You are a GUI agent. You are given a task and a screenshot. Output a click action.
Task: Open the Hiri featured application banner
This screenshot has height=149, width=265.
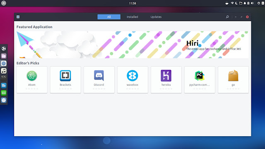(x=132, y=45)
